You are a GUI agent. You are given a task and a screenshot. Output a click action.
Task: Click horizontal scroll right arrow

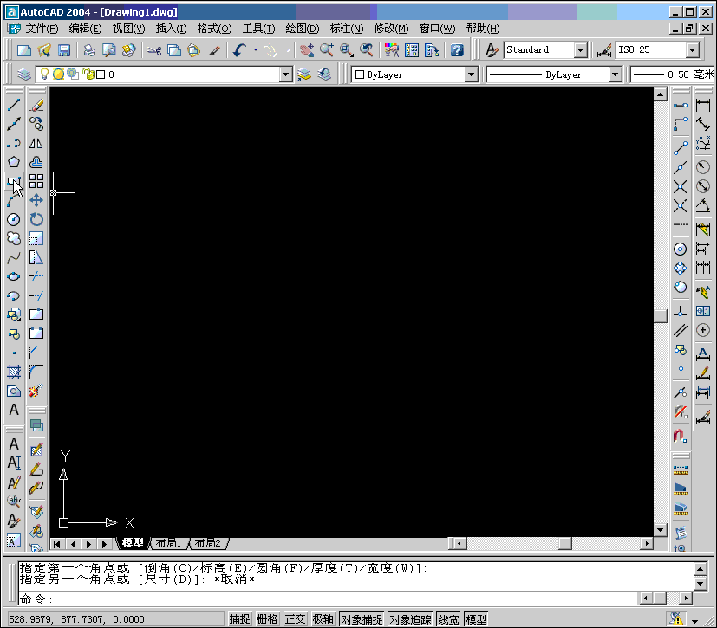pyautogui.click(x=647, y=543)
